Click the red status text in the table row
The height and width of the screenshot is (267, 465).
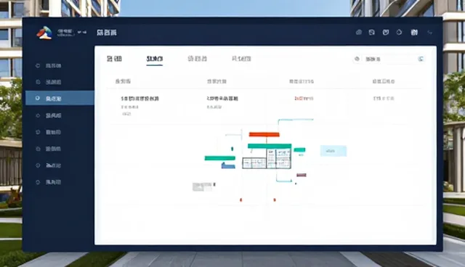(x=304, y=98)
